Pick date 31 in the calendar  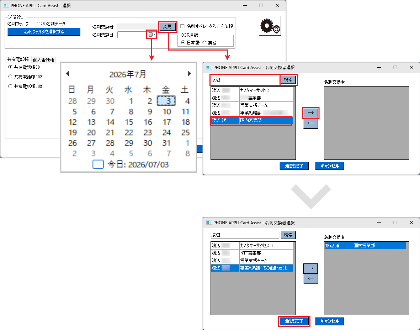pyautogui.click(x=166, y=143)
